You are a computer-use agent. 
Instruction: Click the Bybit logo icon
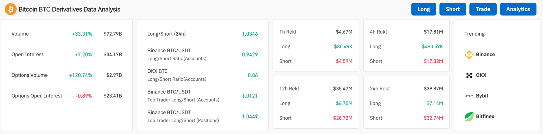(x=469, y=96)
